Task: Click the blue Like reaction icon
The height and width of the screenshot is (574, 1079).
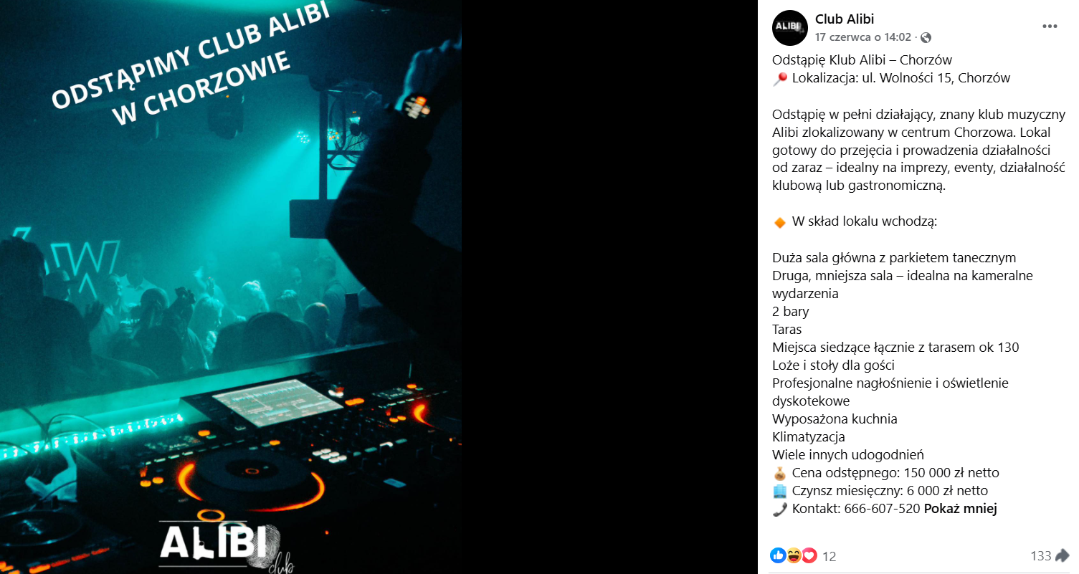Action: coord(778,555)
